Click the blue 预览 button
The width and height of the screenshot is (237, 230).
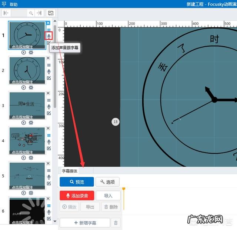pyautogui.click(x=76, y=182)
